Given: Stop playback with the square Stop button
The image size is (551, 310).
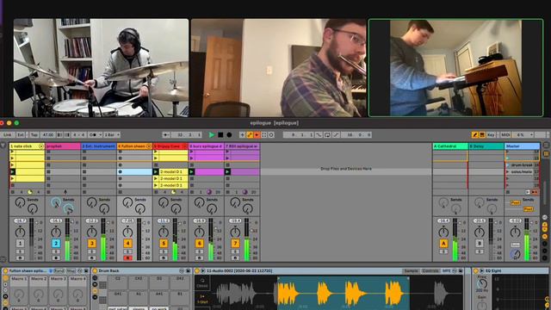Looking at the screenshot, I should pyautogui.click(x=220, y=134).
